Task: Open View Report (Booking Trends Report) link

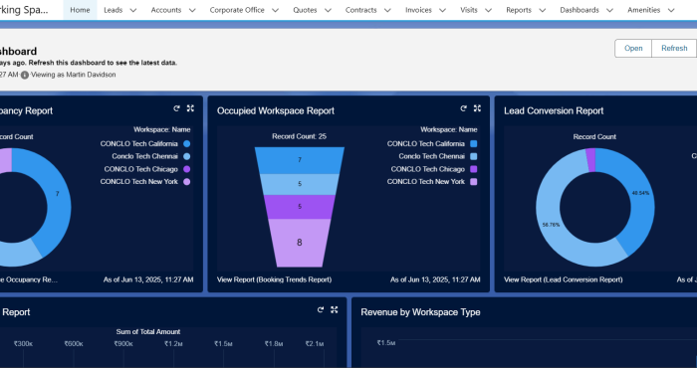Action: (x=274, y=279)
